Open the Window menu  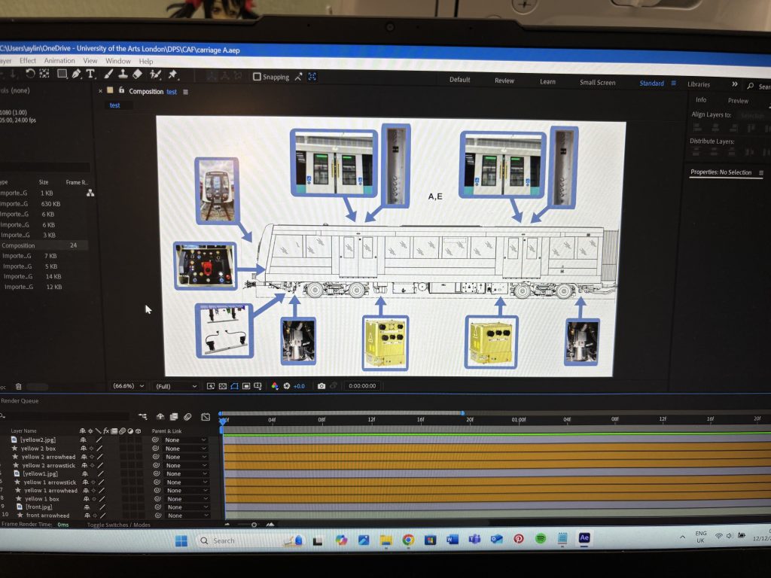118,61
